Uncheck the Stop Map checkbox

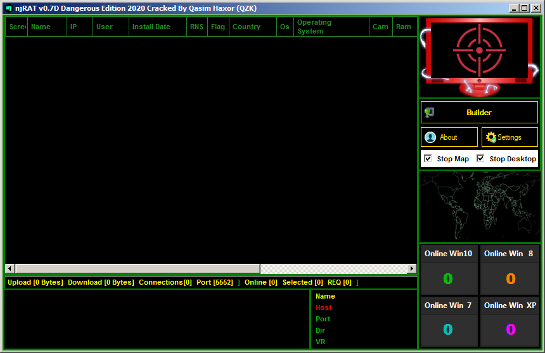coord(428,158)
